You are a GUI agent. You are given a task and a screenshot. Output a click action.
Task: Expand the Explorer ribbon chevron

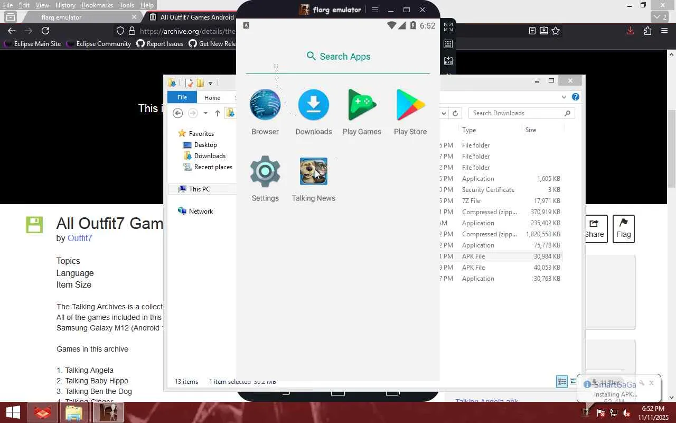click(x=564, y=97)
